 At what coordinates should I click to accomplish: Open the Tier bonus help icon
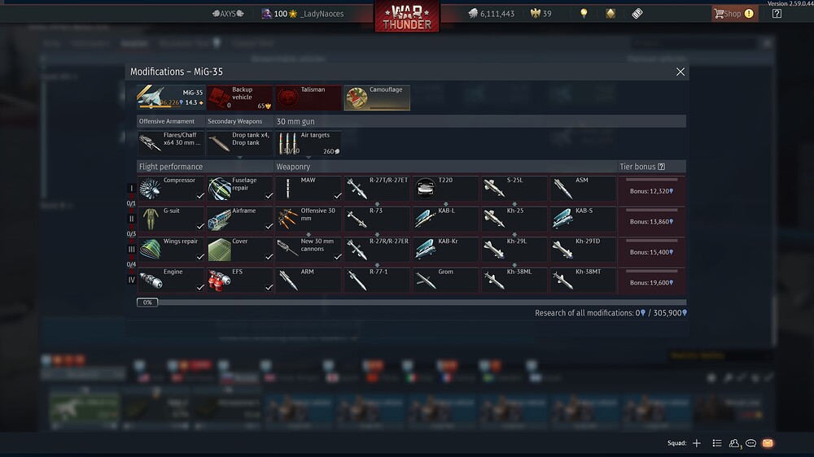click(x=661, y=167)
